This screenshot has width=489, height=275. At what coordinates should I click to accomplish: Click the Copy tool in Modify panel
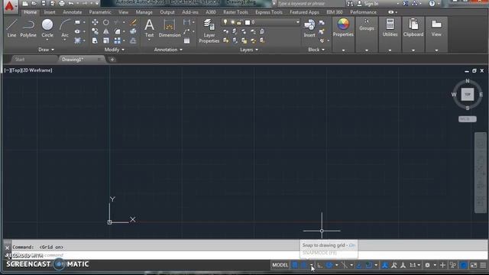pos(95,31)
